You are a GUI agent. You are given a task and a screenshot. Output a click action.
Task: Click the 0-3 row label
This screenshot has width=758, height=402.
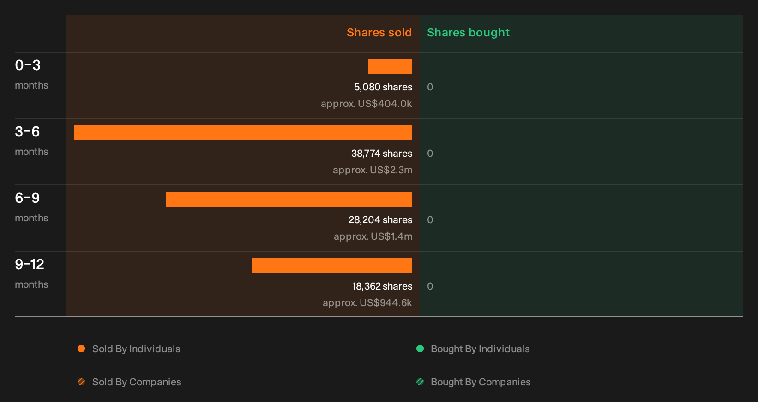click(28, 65)
